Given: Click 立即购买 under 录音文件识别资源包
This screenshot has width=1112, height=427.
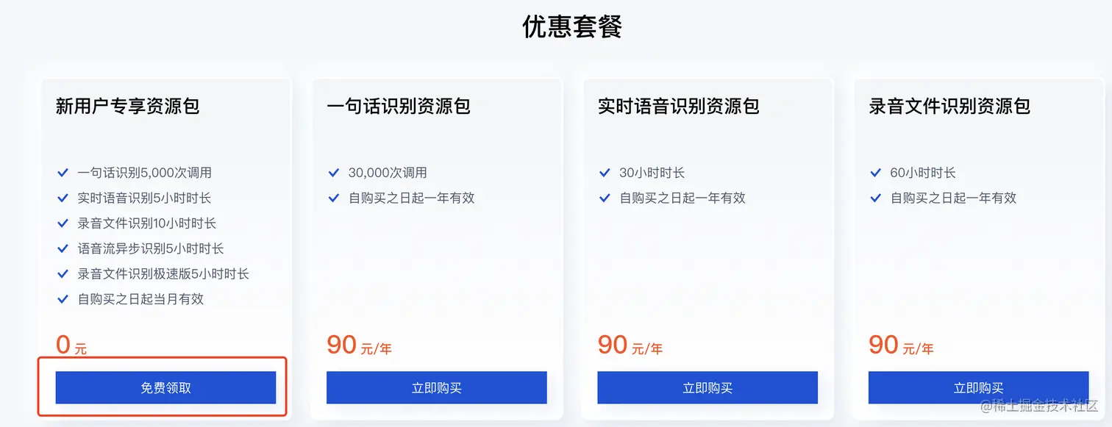Looking at the screenshot, I should pyautogui.click(x=978, y=387).
